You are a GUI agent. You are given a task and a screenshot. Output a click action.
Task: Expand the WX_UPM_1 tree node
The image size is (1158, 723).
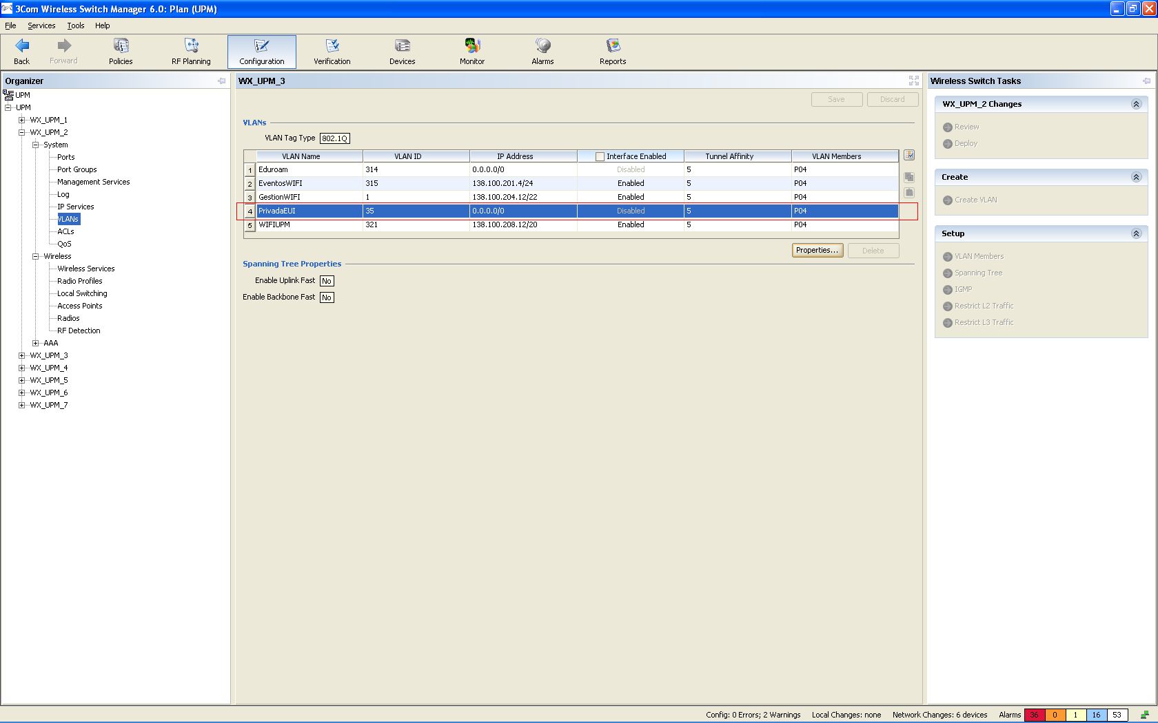click(21, 120)
